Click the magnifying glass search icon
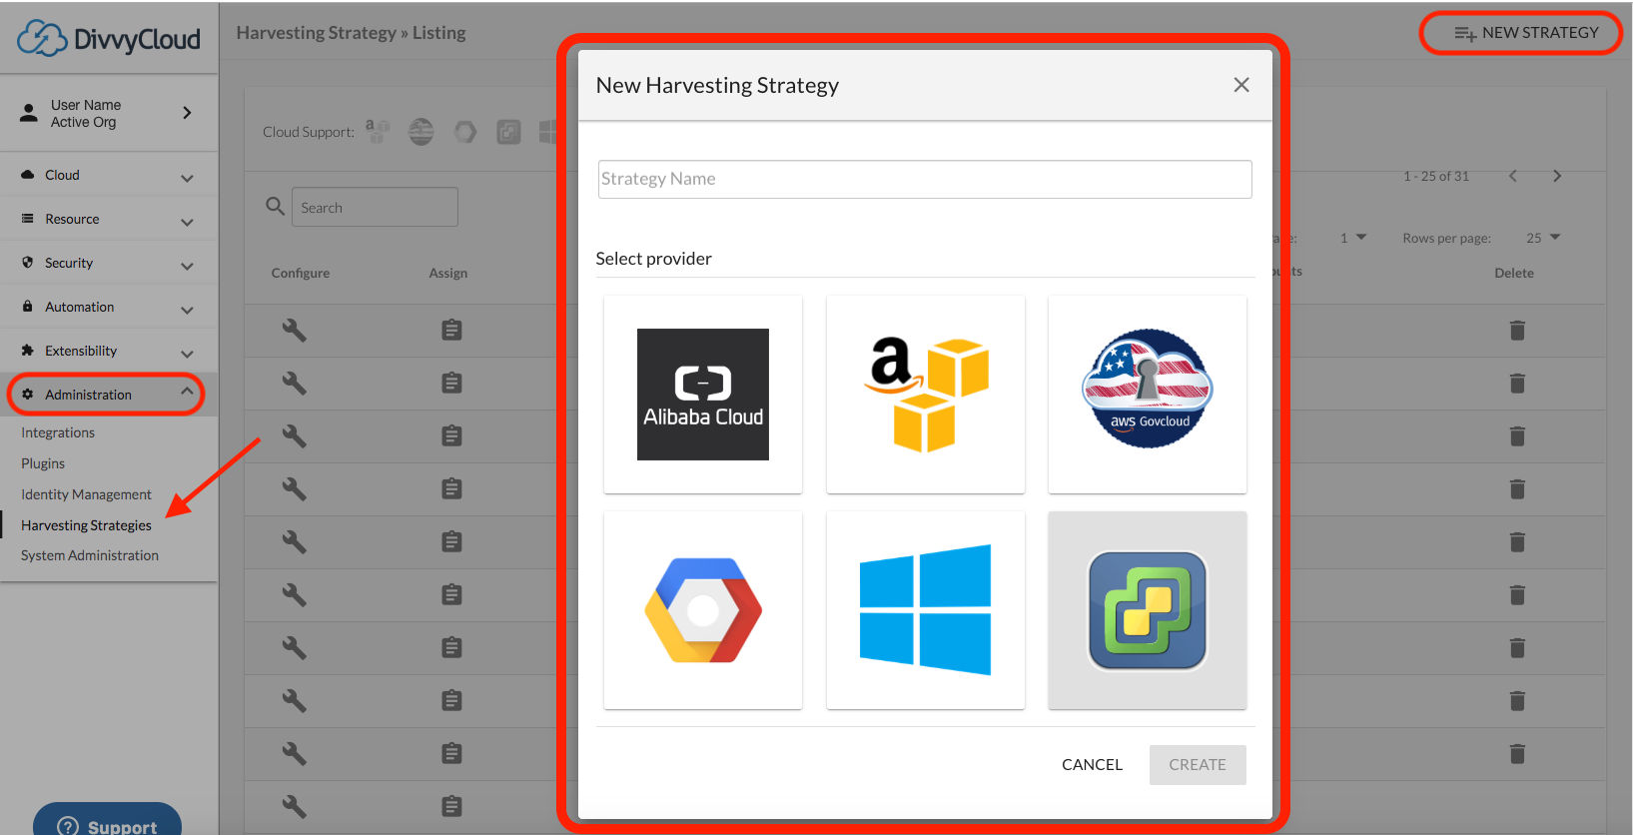 (x=275, y=206)
